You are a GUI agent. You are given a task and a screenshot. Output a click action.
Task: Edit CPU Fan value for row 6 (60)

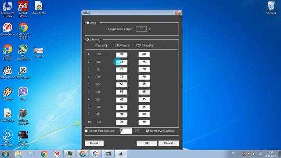point(122,92)
